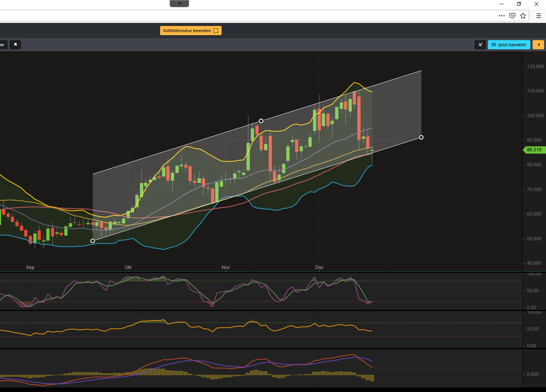
Task: Click the 70,000 price axis label
Action: (x=534, y=190)
